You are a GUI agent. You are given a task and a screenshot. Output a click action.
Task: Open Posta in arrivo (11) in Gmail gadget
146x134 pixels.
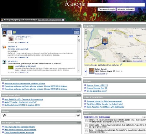[91, 117]
